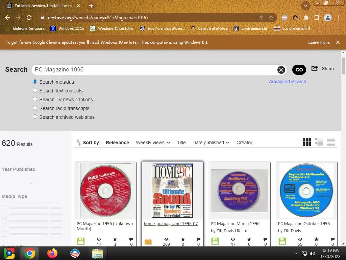Image resolution: width=346 pixels, height=260 pixels.
Task: Click the book media icon under home-pc-magazine-1996-07
Action: click(x=148, y=242)
